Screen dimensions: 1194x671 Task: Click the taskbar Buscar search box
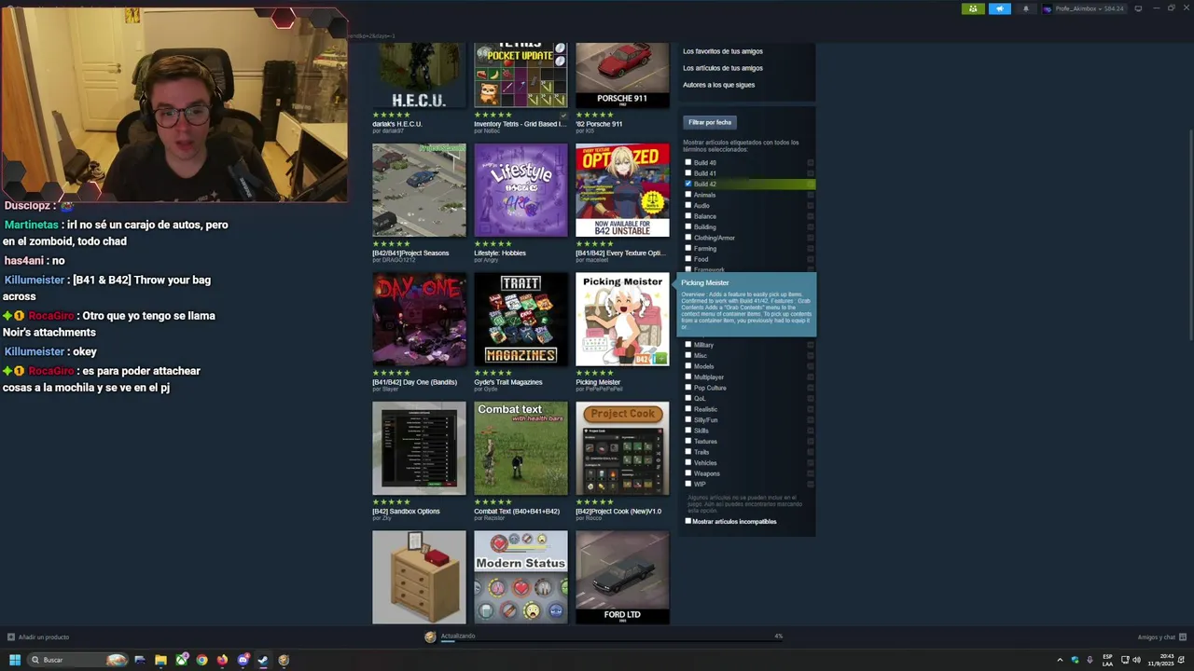77,660
